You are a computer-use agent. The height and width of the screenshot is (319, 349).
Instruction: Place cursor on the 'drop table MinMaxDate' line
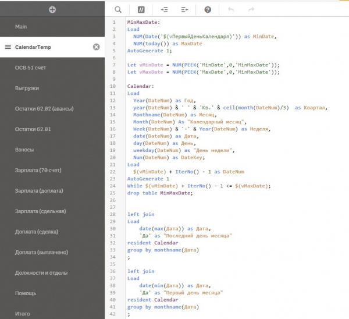[158, 193]
